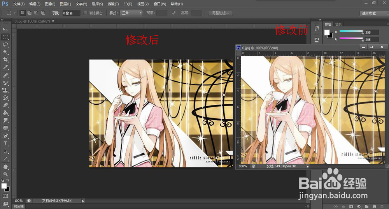Select the Smudge tool
The image size is (389, 209).
(x=5, y=120)
